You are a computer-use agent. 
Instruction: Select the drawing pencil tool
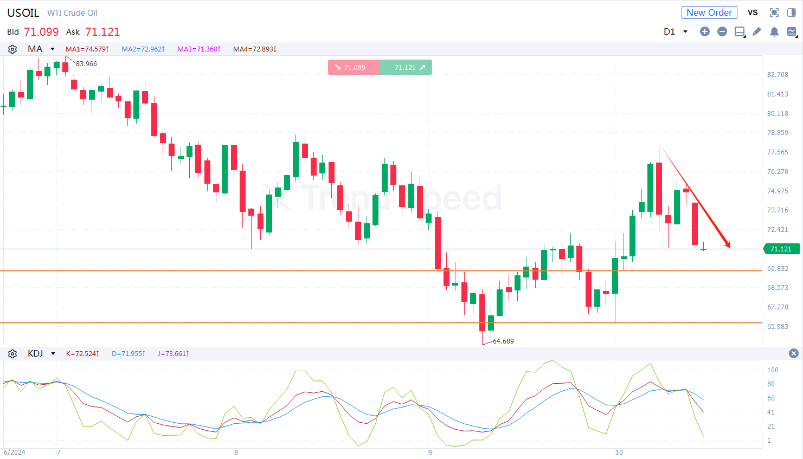(757, 31)
